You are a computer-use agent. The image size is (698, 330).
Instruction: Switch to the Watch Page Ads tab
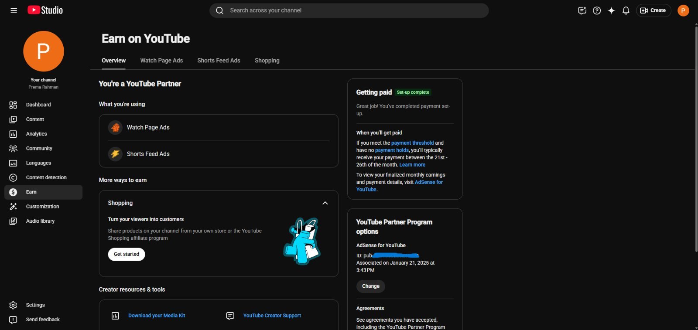pos(161,61)
